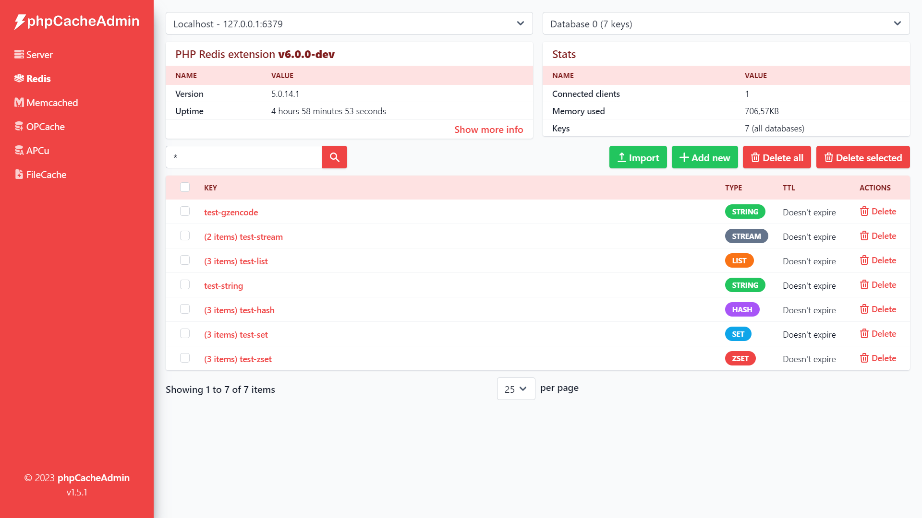The image size is (922, 518).
Task: Click the magnifier search icon button
Action: click(x=334, y=157)
